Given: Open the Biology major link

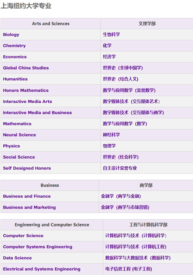Looking at the screenshot, I should [x=11, y=34].
